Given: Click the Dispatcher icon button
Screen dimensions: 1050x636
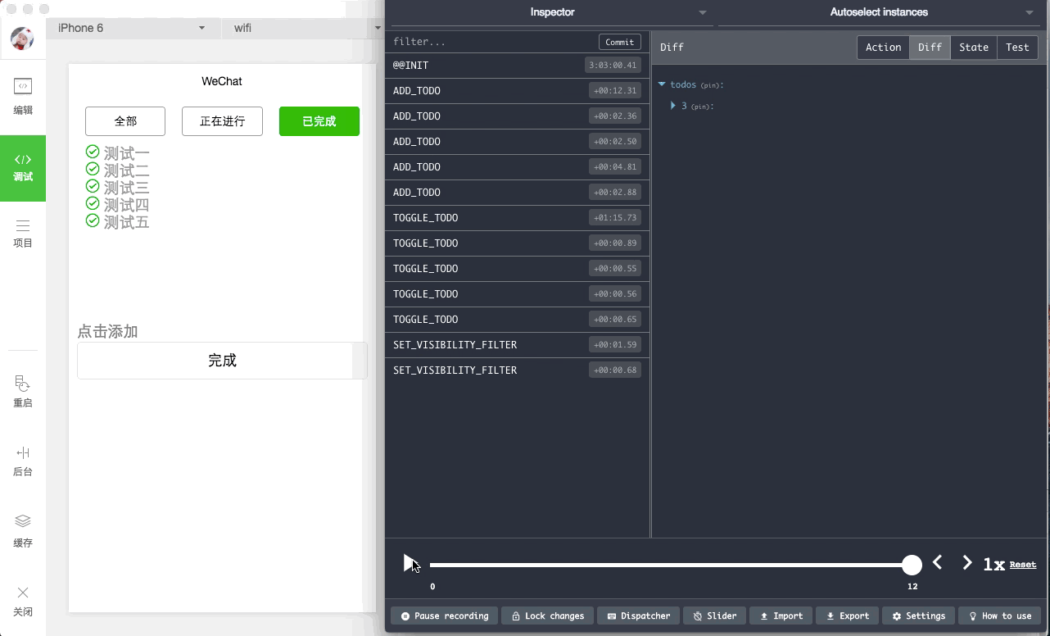Looking at the screenshot, I should coord(638,616).
